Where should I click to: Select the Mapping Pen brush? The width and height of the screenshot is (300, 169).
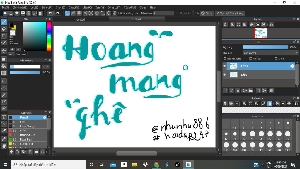28,135
